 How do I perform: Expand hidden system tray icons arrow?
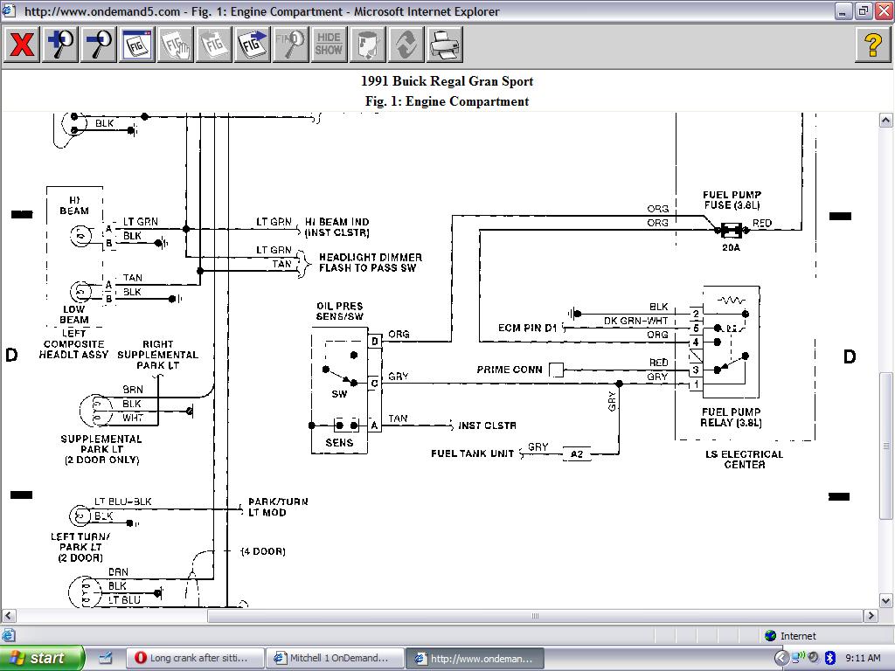coord(780,658)
